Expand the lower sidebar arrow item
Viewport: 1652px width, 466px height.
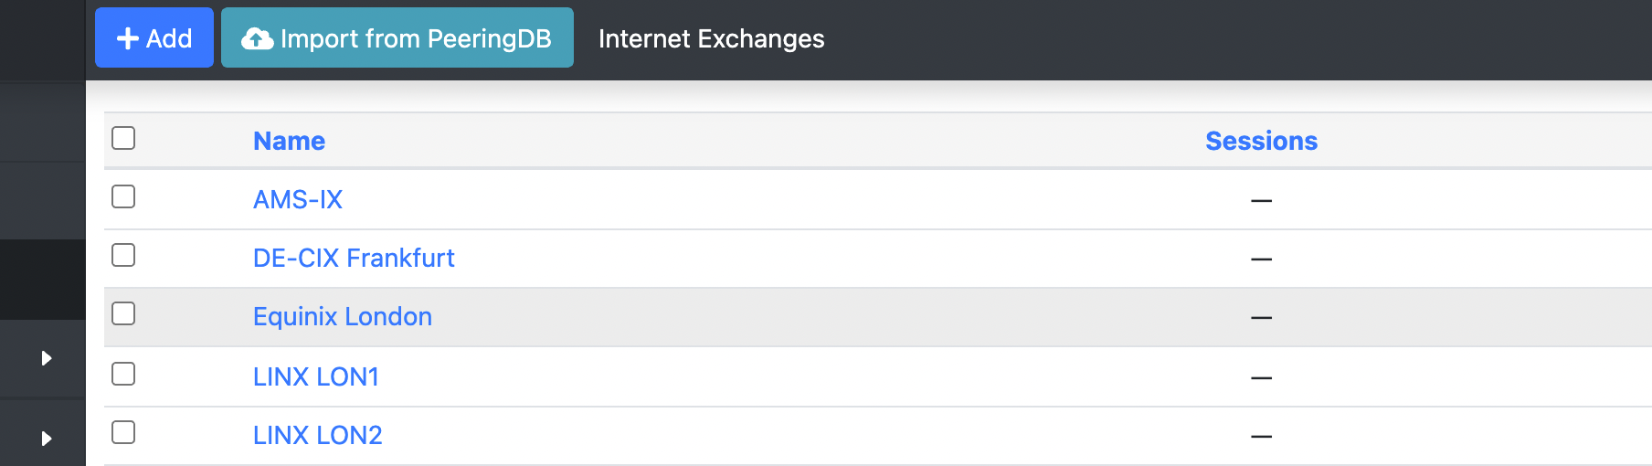[x=46, y=439]
